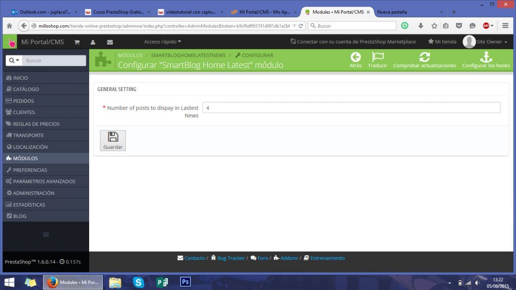Open INICIO in sidebar

click(x=46, y=78)
